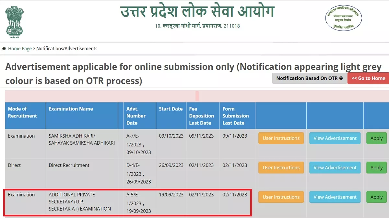The image size is (389, 219).
Task: Open User Instructions for Direct Recruitment
Action: (x=281, y=168)
